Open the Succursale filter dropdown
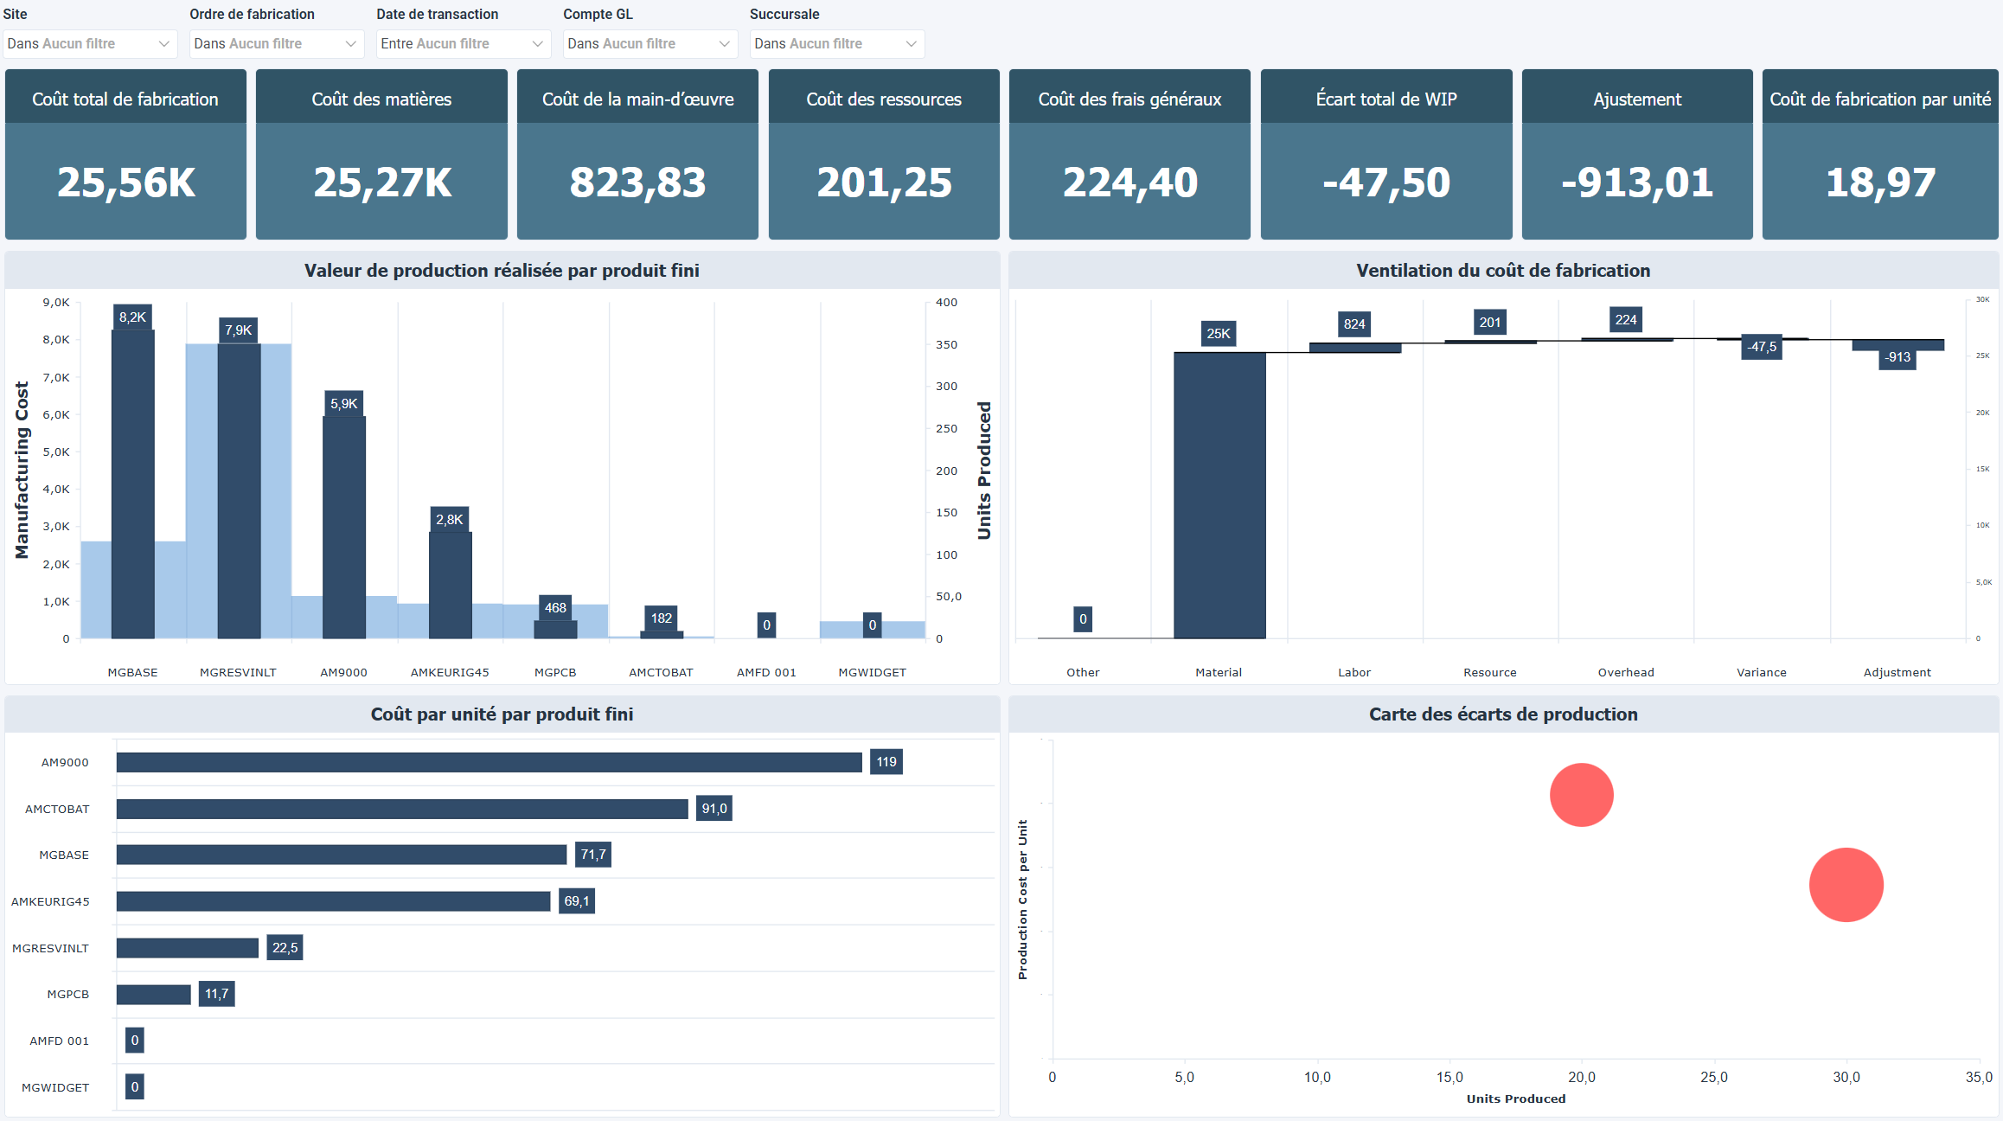2003x1121 pixels. [836, 44]
